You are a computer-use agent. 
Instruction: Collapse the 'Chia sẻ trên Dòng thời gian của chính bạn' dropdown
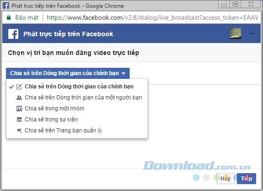tap(68, 73)
